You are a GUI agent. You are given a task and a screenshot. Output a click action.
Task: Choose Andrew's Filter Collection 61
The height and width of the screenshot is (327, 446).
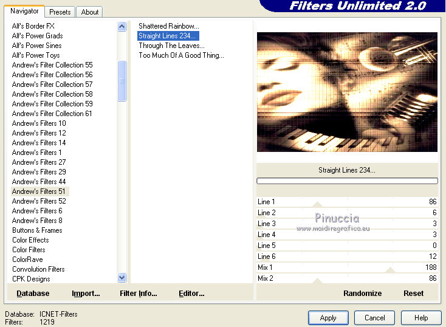pyautogui.click(x=52, y=114)
